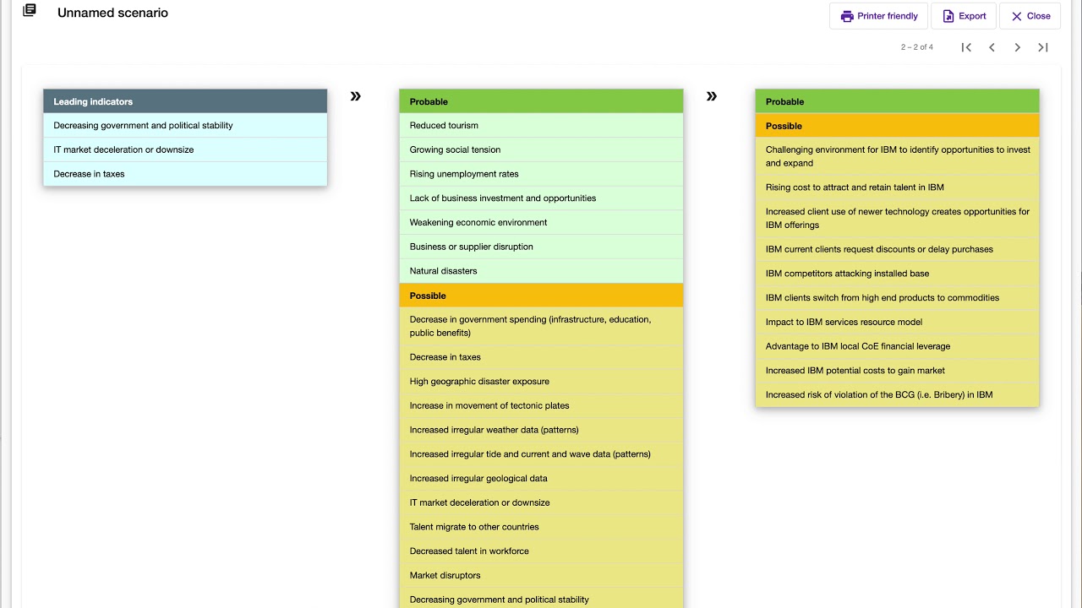Click the Possible header in the right column
Viewport: 1082px width, 608px height.
click(897, 126)
